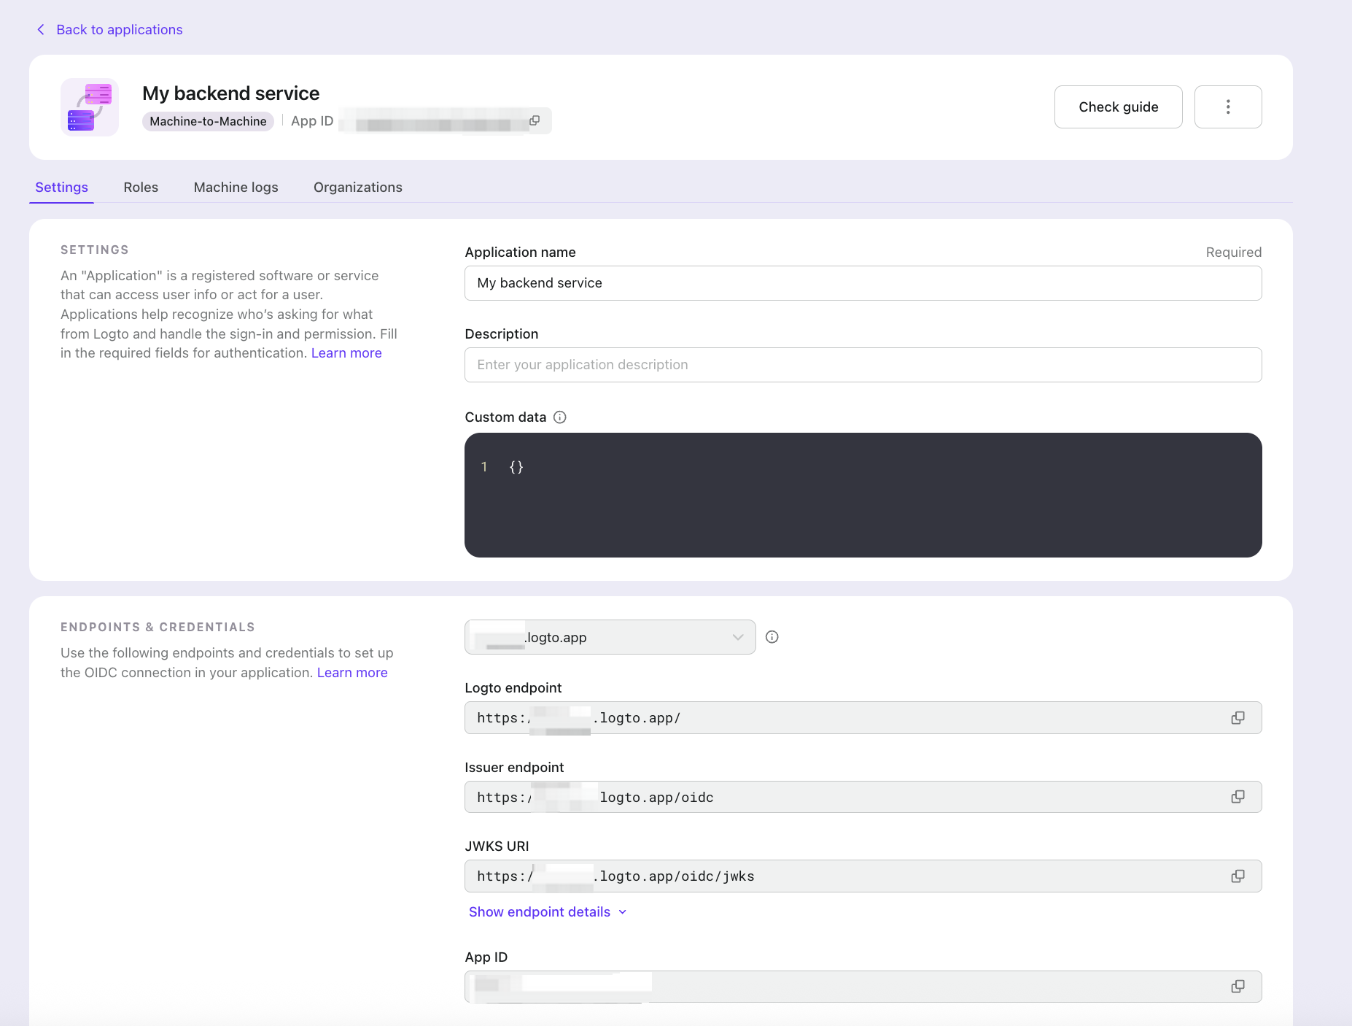Copy the Logto endpoint URL
The width and height of the screenshot is (1352, 1026).
pos(1238,718)
